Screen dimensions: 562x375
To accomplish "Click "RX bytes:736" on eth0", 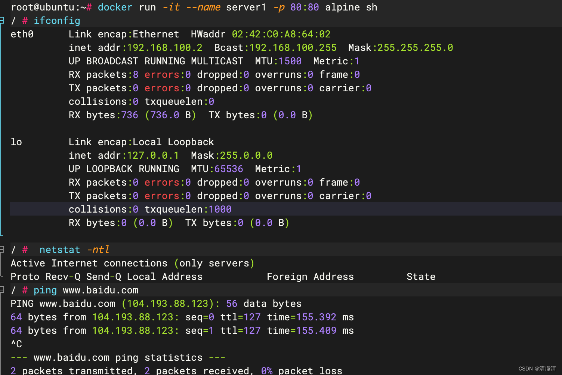I will (x=104, y=115).
